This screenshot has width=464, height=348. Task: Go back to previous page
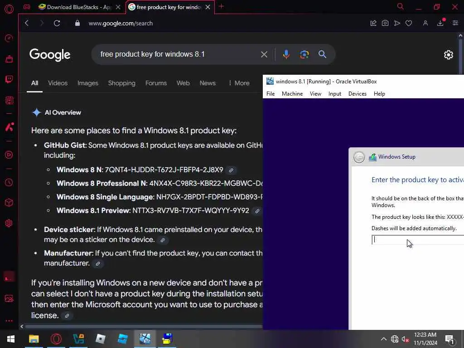click(27, 23)
